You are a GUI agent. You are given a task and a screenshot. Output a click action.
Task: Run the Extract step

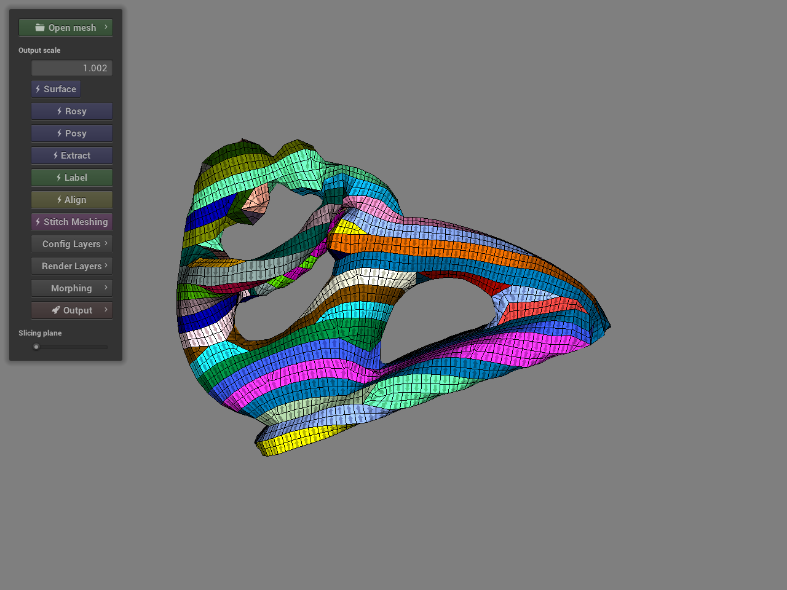[x=72, y=155]
